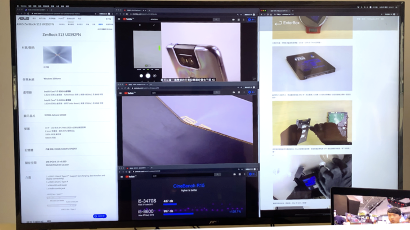The image size is (410, 230).
Task: Open the hamburger menu in the bottom YouTube window
Action: point(122,177)
